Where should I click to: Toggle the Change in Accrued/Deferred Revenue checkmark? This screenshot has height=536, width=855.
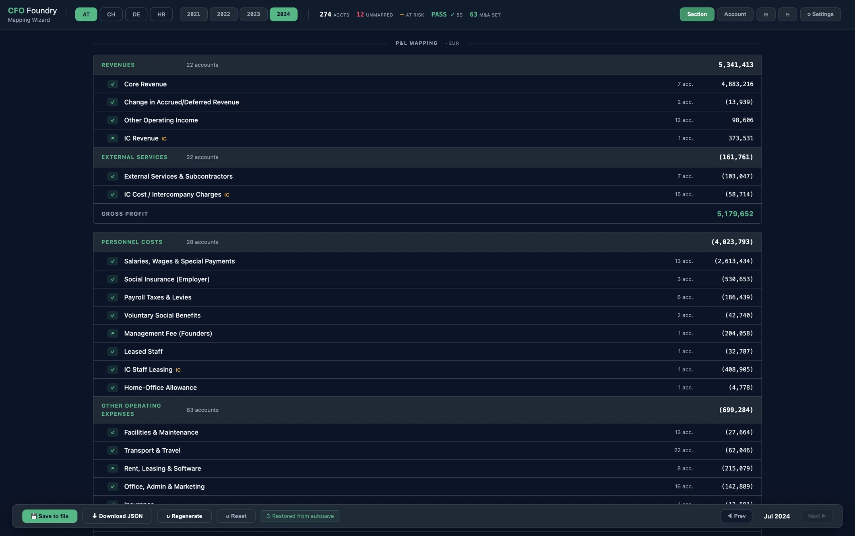(113, 102)
